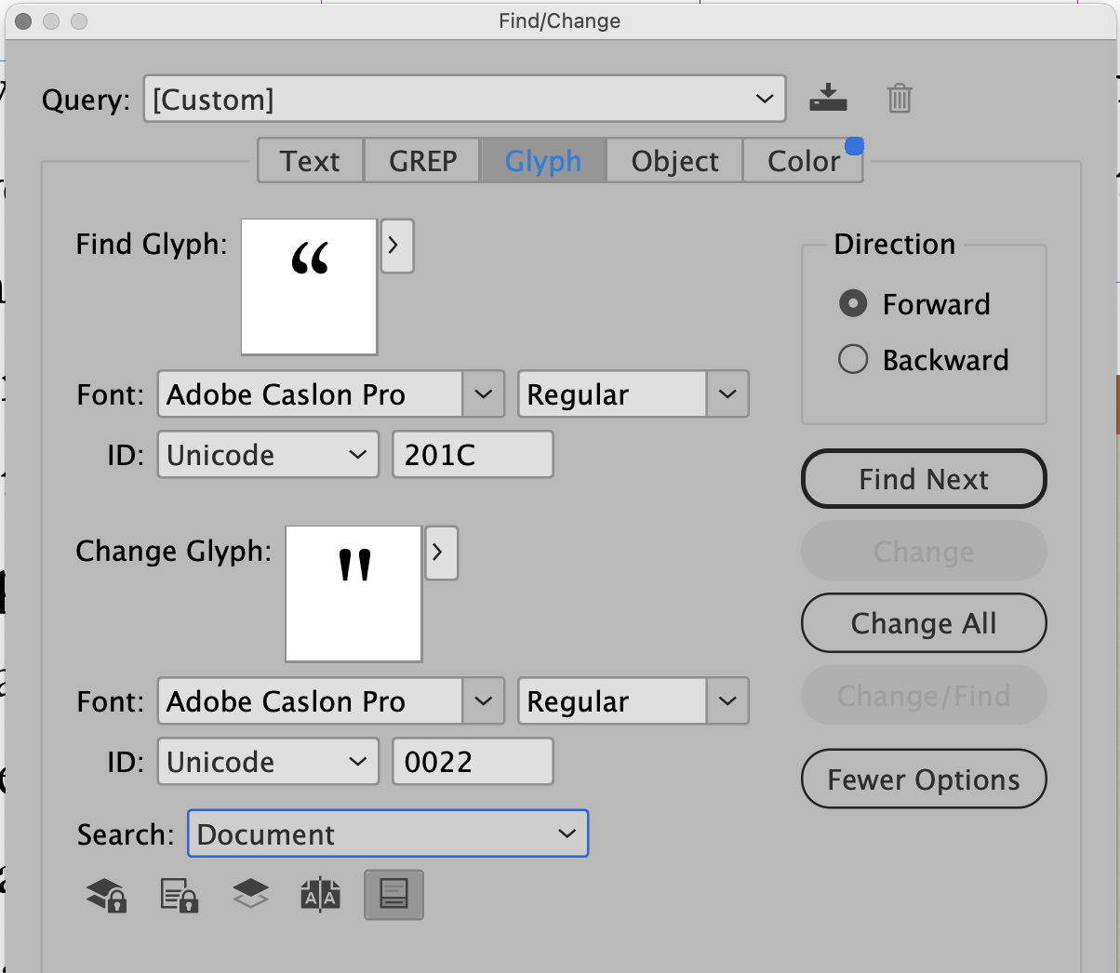Screen dimensions: 1120x973
Task: Click the Change Glyph preview thumbnail
Action: (353, 593)
